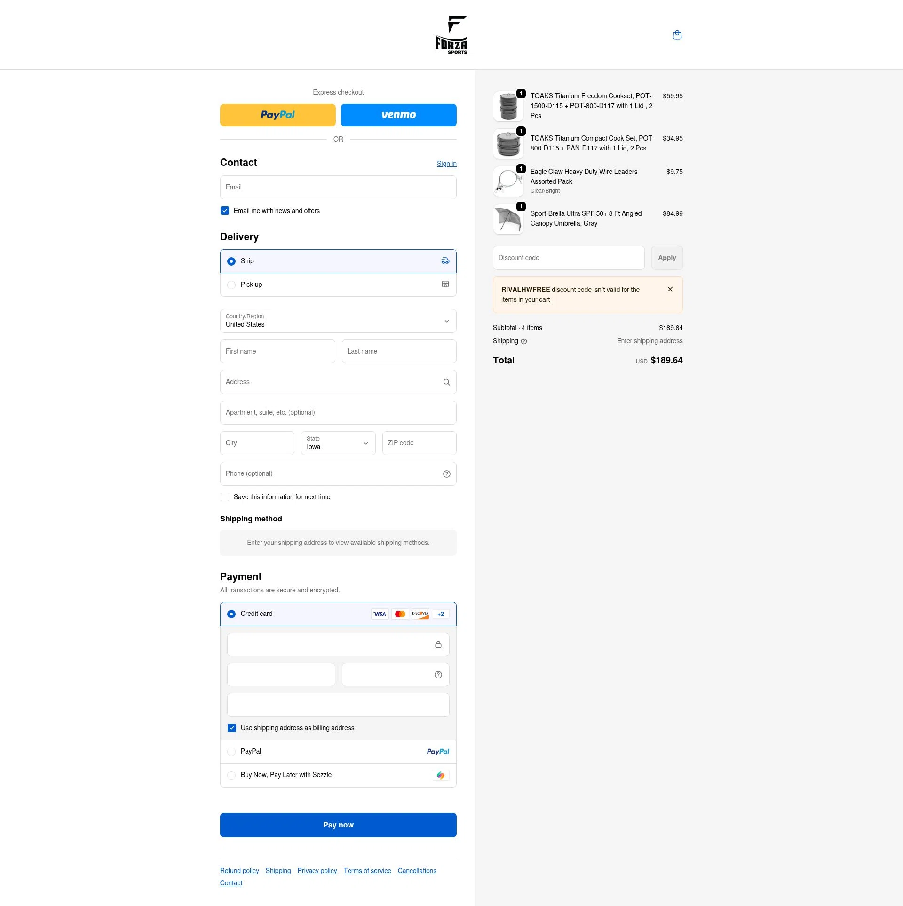This screenshot has height=906, width=903.
Task: Click the card number lock icon
Action: [438, 645]
